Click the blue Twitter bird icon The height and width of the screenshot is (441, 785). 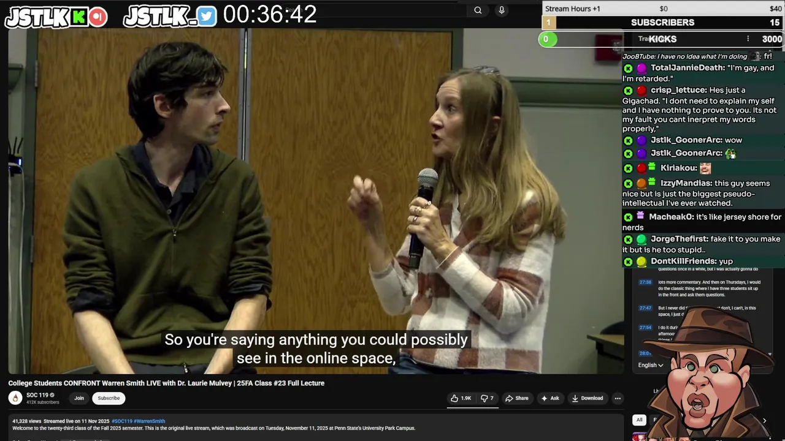tap(207, 17)
